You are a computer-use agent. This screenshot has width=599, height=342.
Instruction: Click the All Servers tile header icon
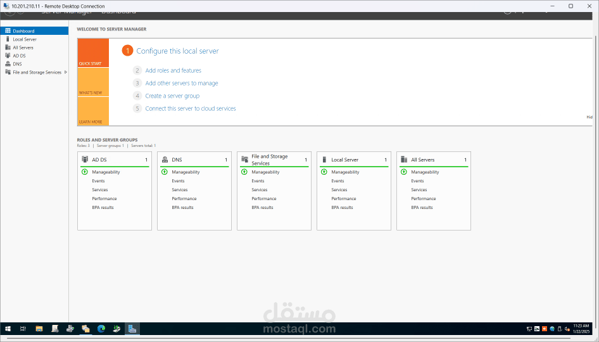404,160
